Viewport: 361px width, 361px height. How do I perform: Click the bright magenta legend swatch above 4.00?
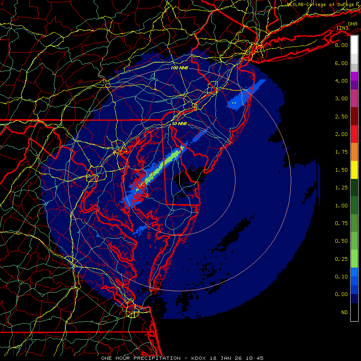point(354,76)
